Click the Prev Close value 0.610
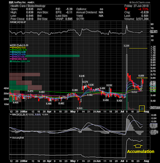 tap(30, 19)
